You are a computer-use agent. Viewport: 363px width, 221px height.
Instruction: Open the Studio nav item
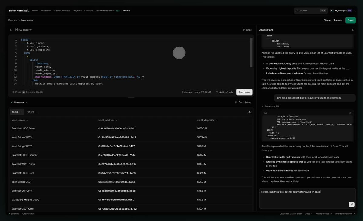pos(126,11)
